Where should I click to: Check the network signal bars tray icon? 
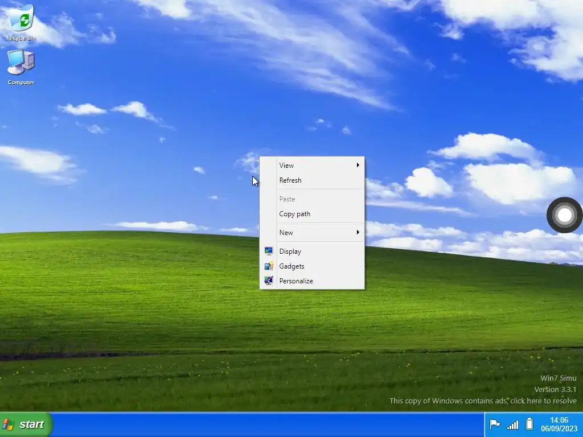pyautogui.click(x=513, y=424)
